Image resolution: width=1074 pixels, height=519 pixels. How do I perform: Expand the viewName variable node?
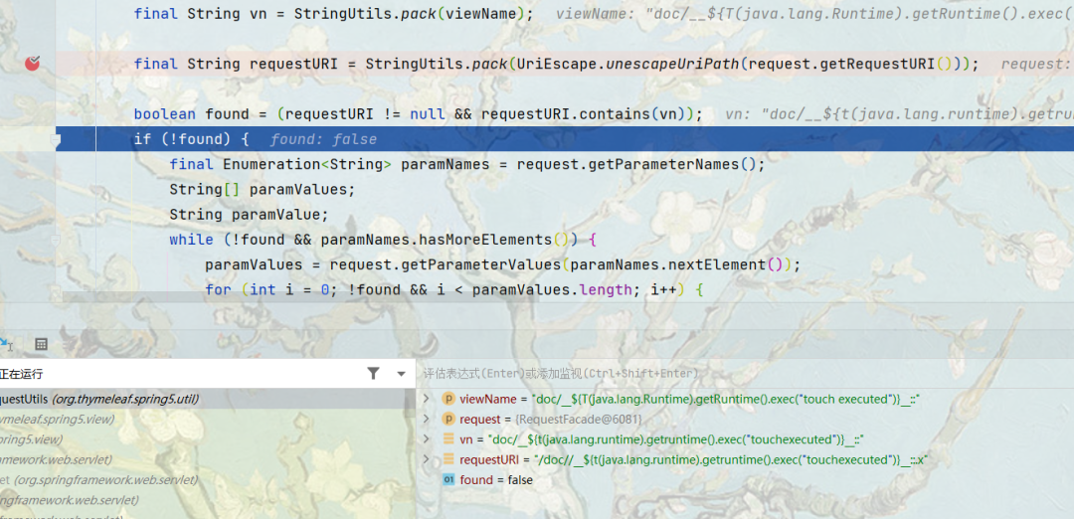pyautogui.click(x=426, y=399)
